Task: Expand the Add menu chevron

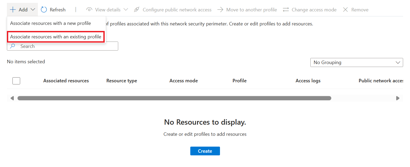Action: (32, 10)
